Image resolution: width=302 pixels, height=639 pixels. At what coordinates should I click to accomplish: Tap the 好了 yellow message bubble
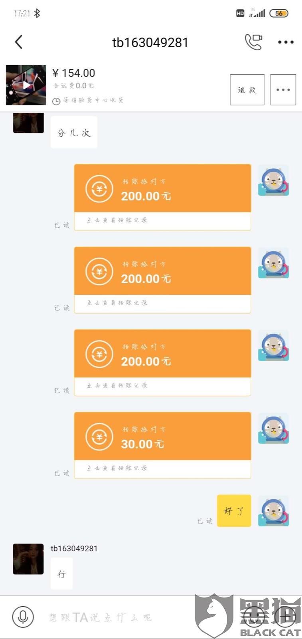pos(234,511)
